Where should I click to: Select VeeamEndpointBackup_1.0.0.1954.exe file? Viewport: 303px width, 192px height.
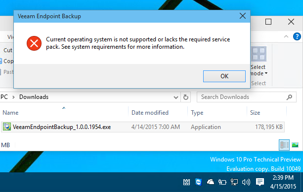click(143, 127)
